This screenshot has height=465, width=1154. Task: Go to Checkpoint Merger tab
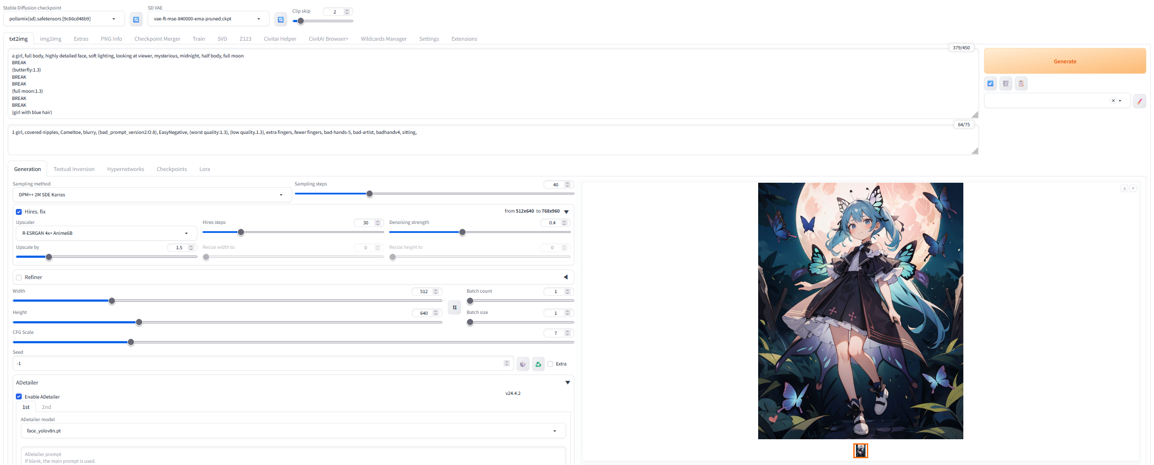pyautogui.click(x=157, y=39)
